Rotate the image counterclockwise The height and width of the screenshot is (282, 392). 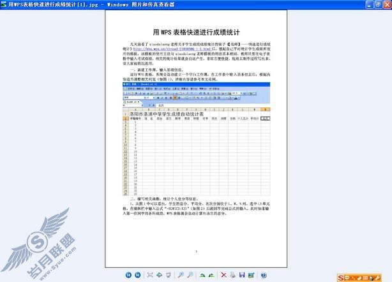[x=211, y=275]
